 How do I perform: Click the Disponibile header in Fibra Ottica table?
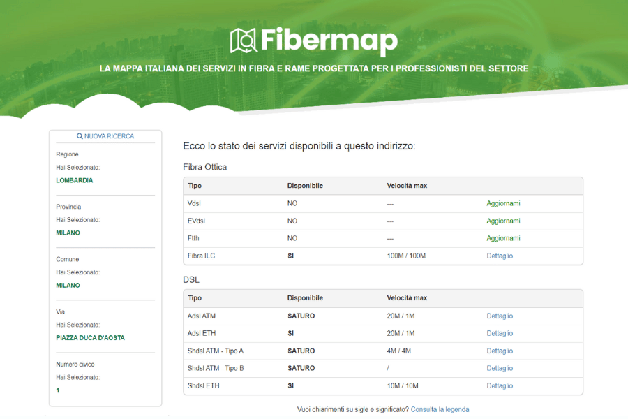(305, 186)
